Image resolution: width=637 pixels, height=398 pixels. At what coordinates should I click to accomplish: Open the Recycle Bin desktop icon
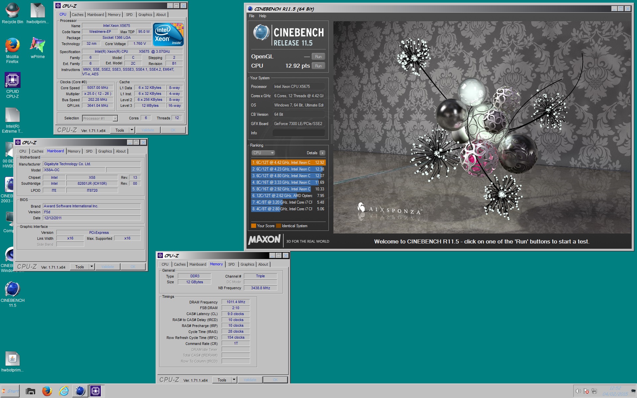pos(12,13)
